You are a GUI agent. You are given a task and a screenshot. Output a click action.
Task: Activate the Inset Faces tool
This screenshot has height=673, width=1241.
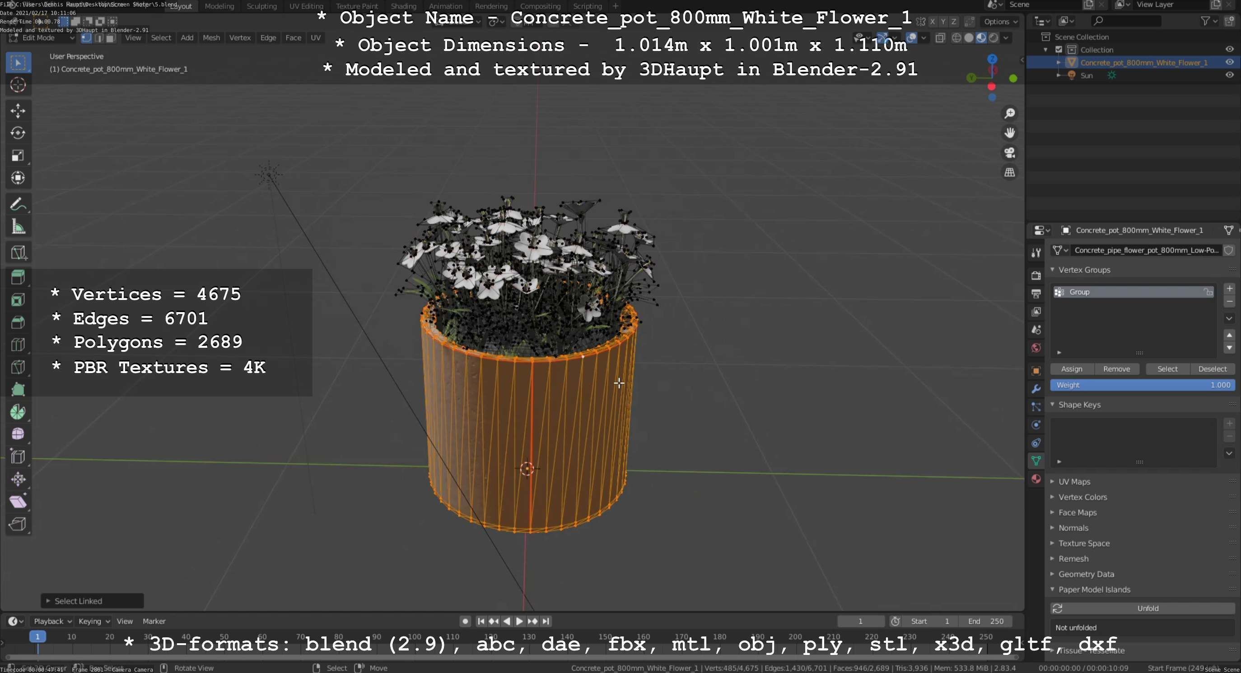pyautogui.click(x=19, y=300)
